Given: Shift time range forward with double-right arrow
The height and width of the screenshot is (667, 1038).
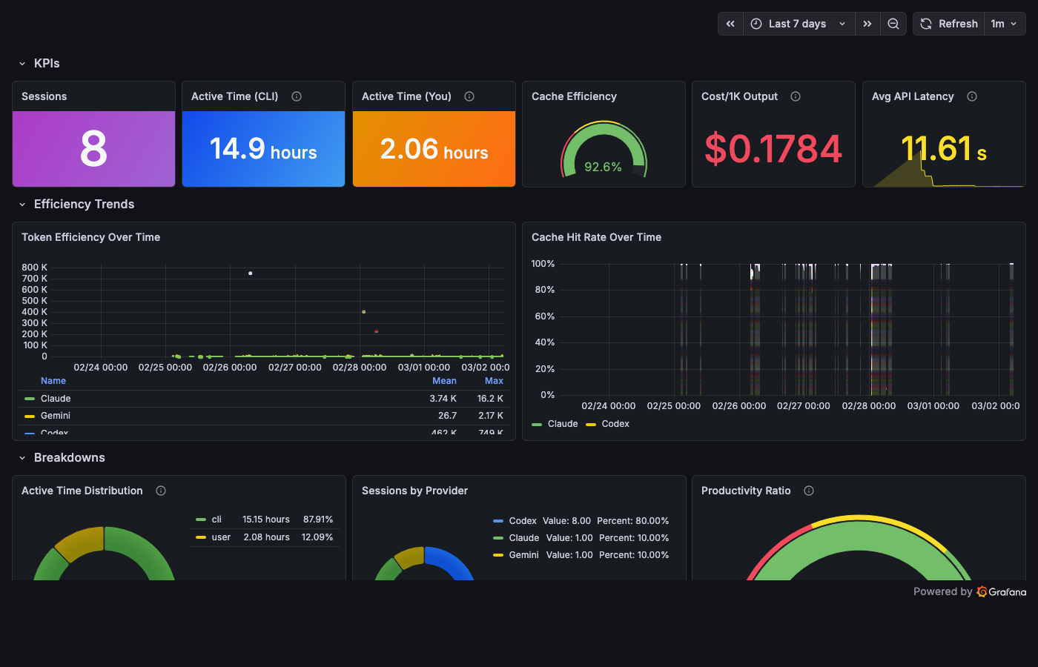Looking at the screenshot, I should tap(867, 23).
